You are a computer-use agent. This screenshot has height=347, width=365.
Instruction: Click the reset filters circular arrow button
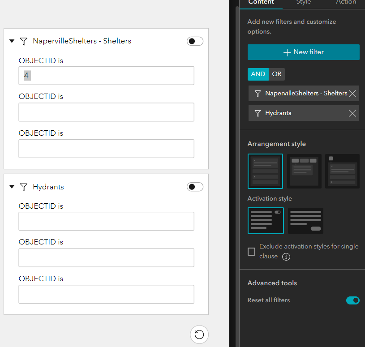click(x=199, y=334)
